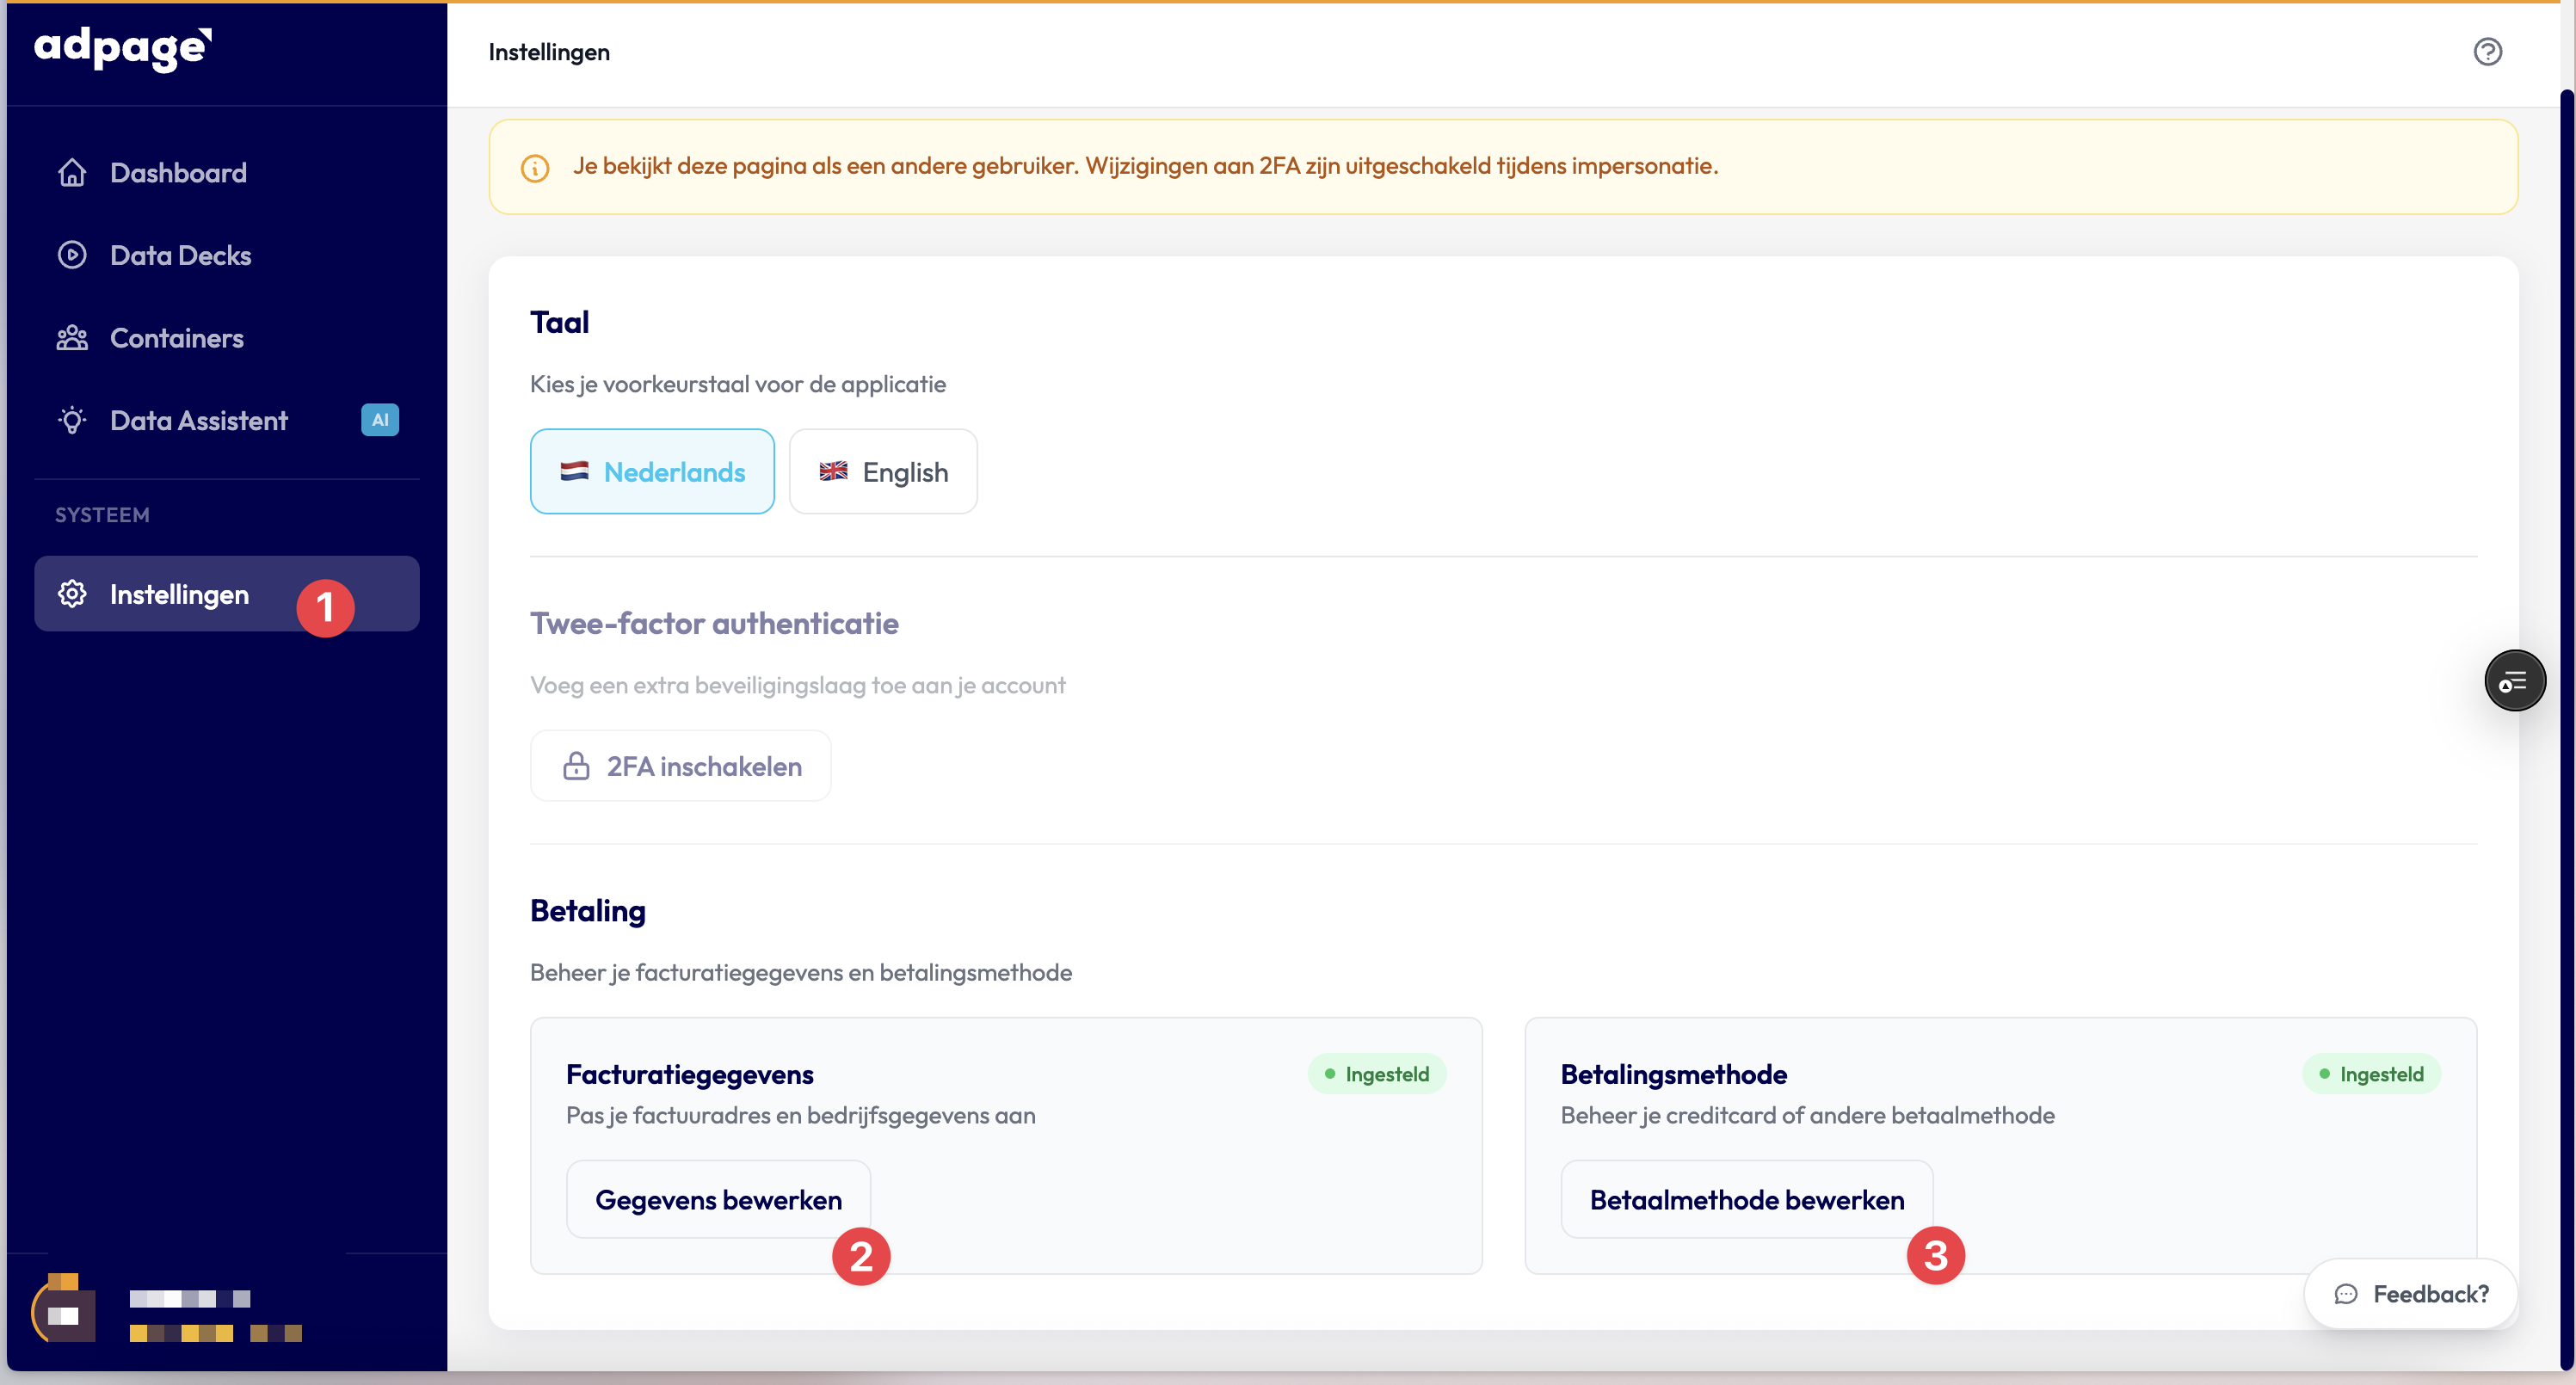This screenshot has width=2576, height=1385.
Task: Open Data Decks menu item
Action: click(x=180, y=255)
